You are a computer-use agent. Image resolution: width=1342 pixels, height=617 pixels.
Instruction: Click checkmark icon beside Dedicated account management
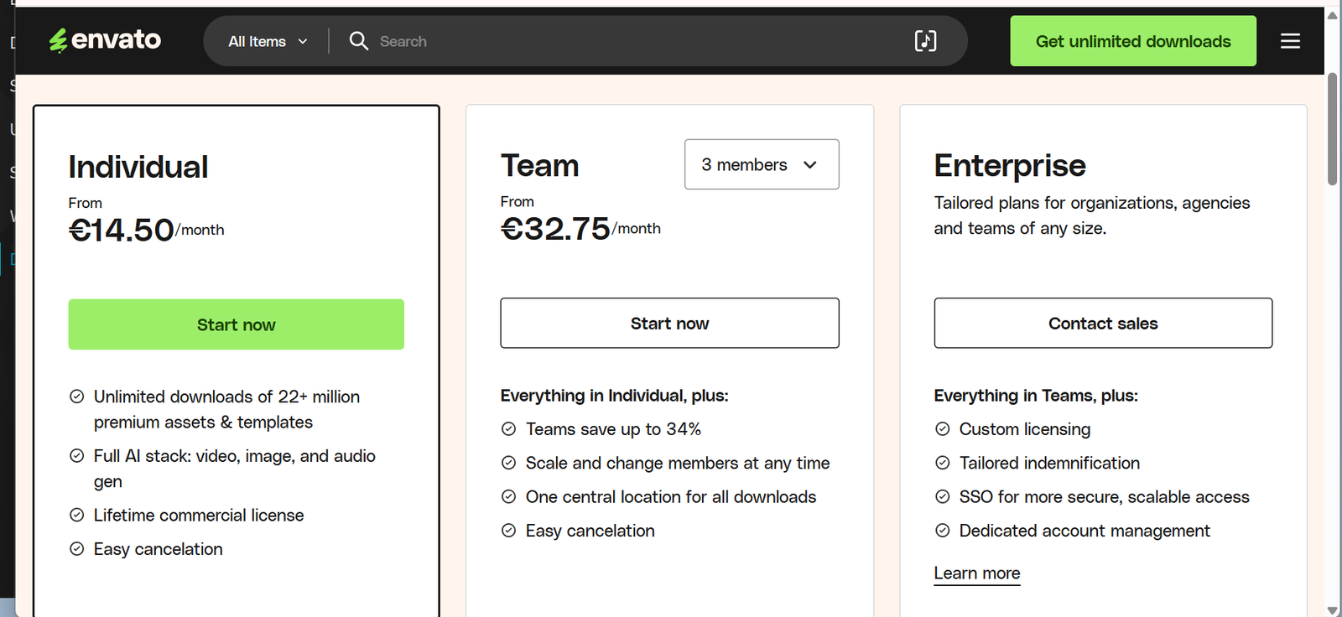[942, 531]
